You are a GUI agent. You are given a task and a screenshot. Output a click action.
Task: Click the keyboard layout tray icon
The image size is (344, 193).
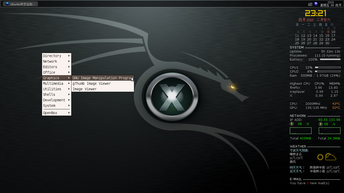point(310,4)
